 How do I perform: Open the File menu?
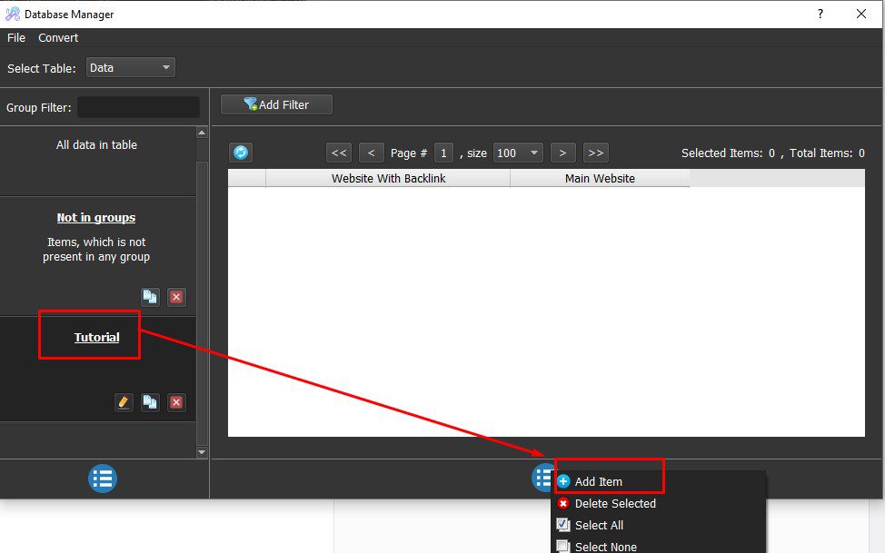[16, 38]
